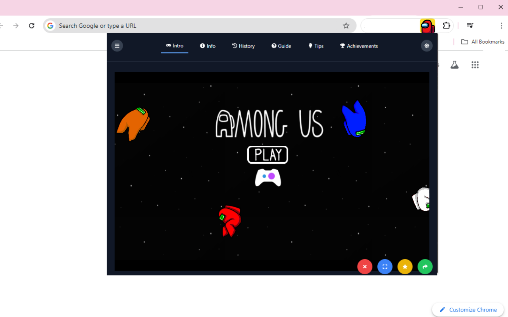Image resolution: width=508 pixels, height=317 pixels.
Task: Click the white game controller icon
Action: pos(268,177)
